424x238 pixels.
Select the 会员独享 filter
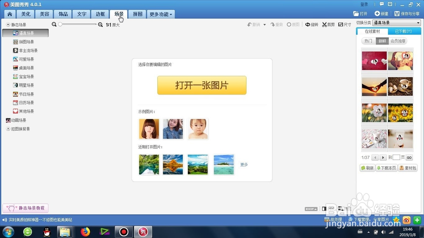(x=398, y=41)
